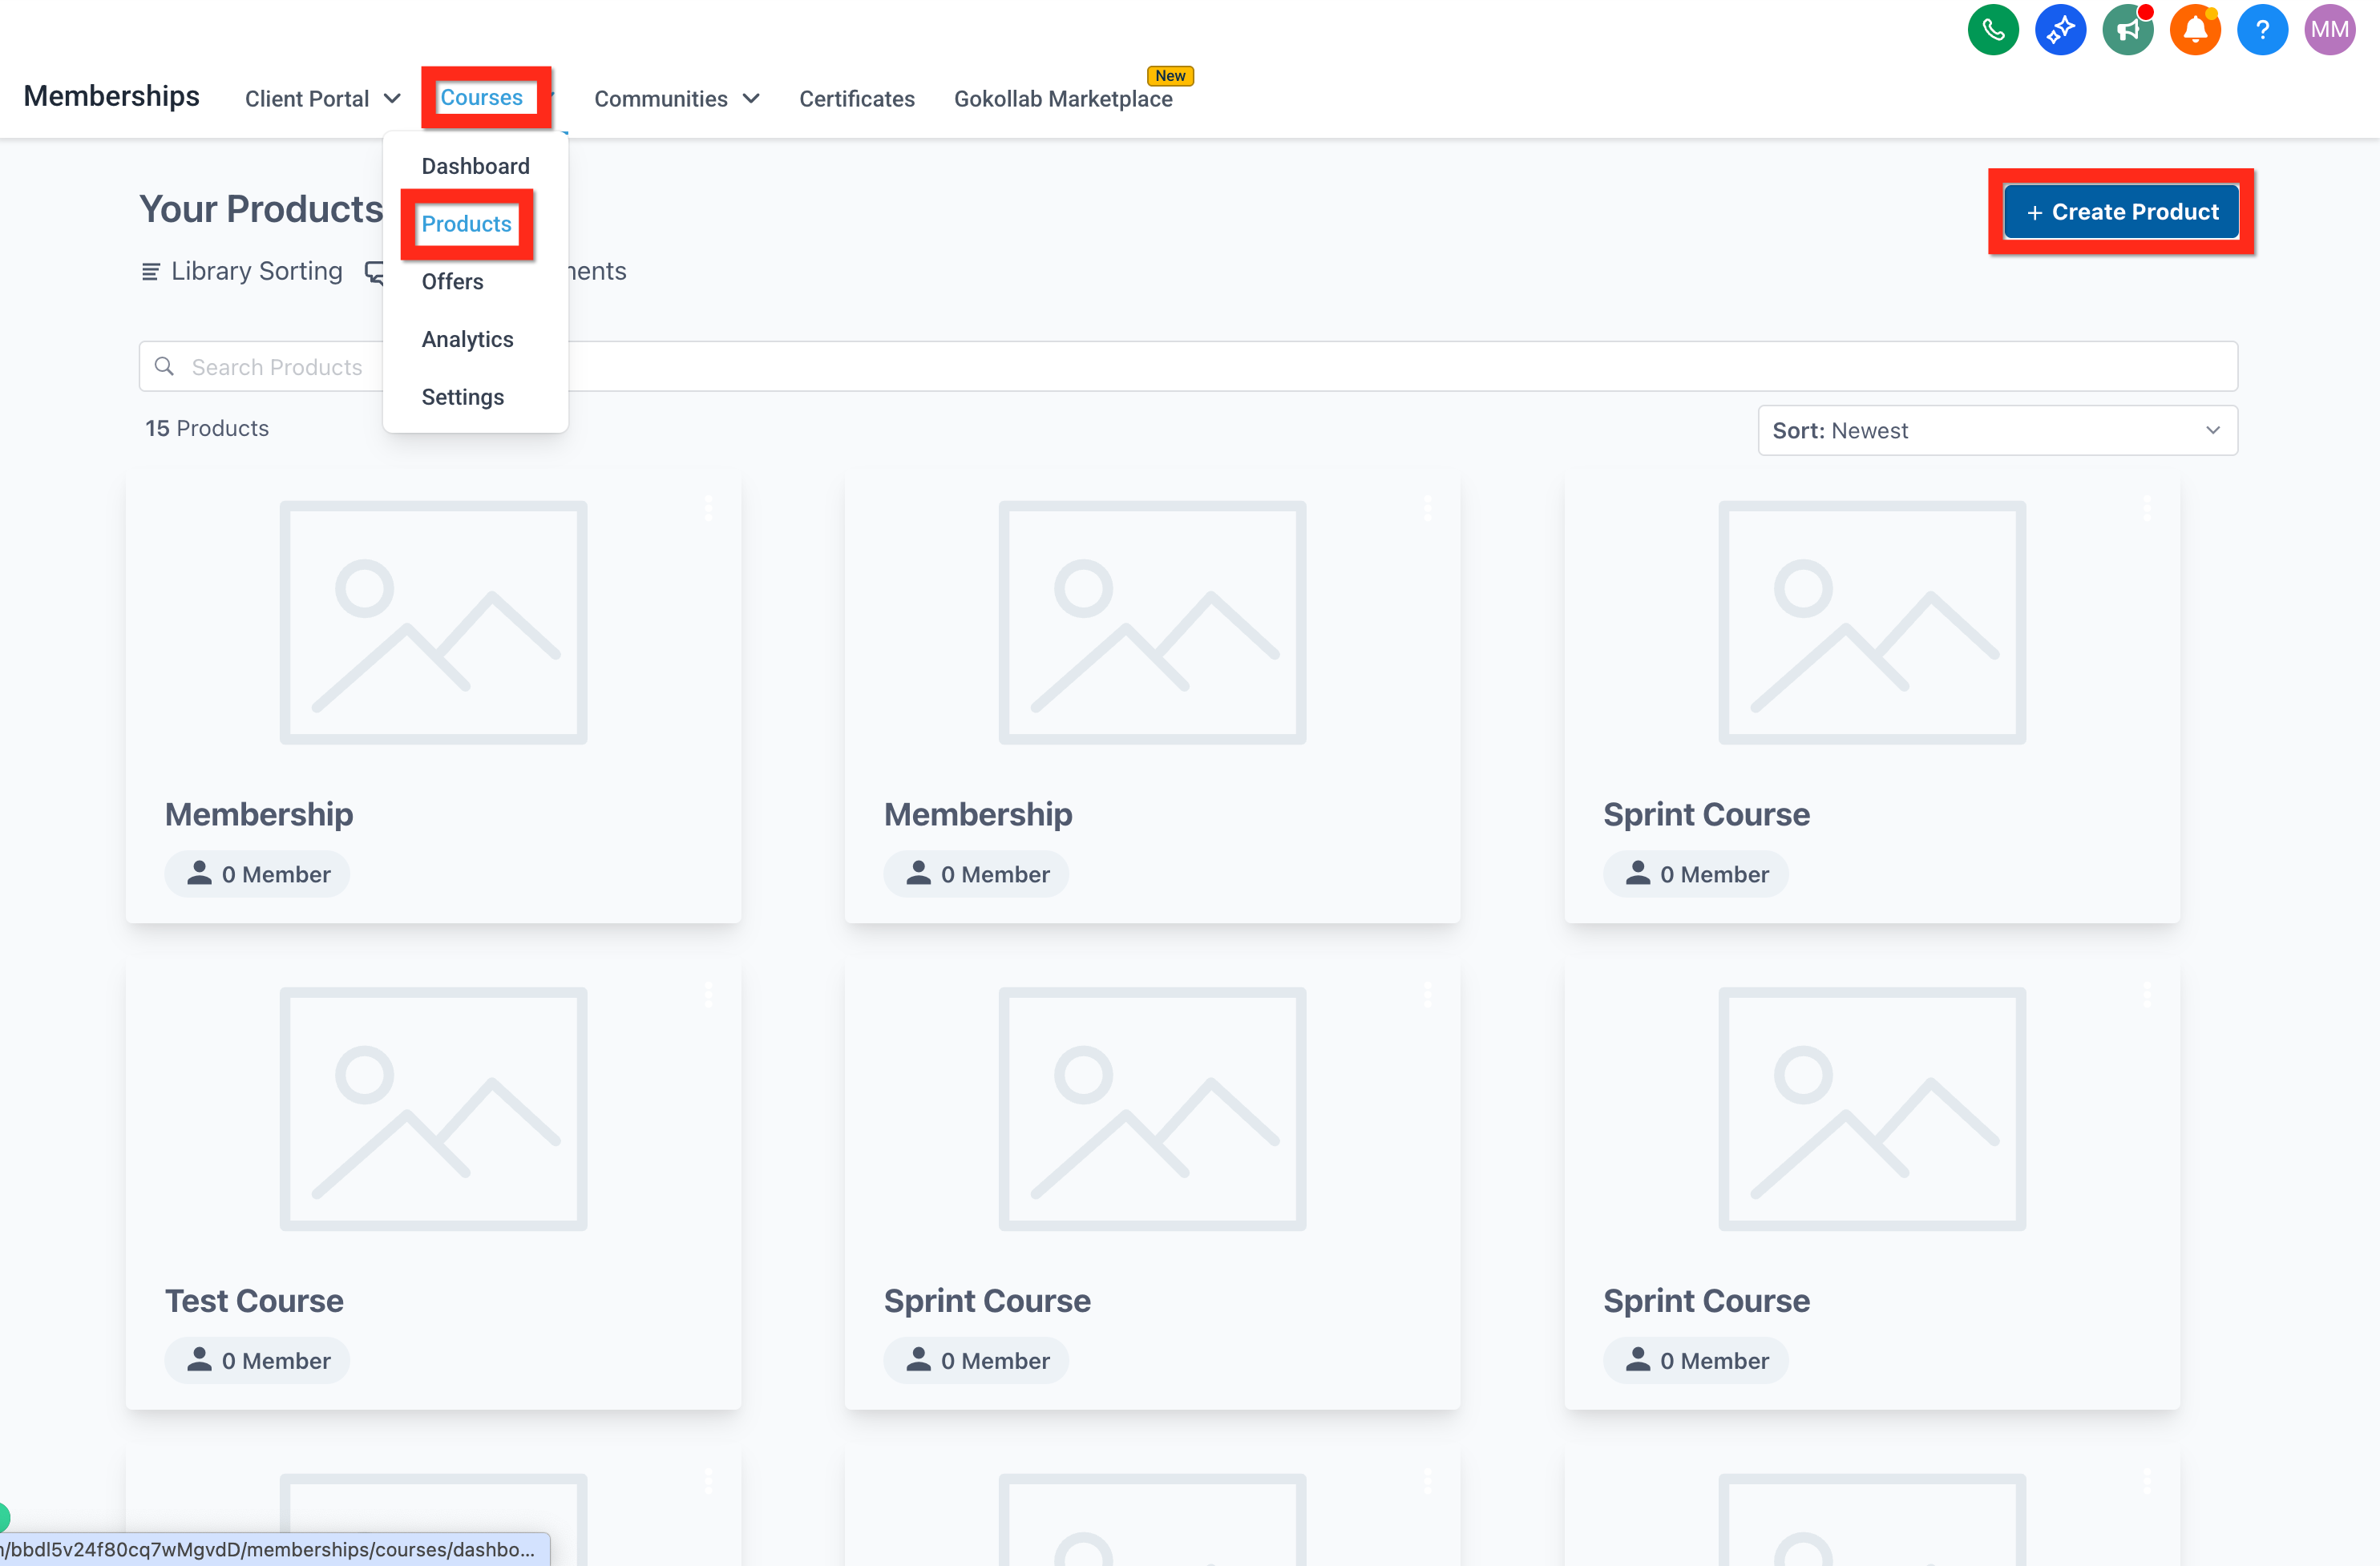This screenshot has height=1566, width=2380.
Task: Open Gokollab Marketplace link
Action: click(x=1062, y=99)
